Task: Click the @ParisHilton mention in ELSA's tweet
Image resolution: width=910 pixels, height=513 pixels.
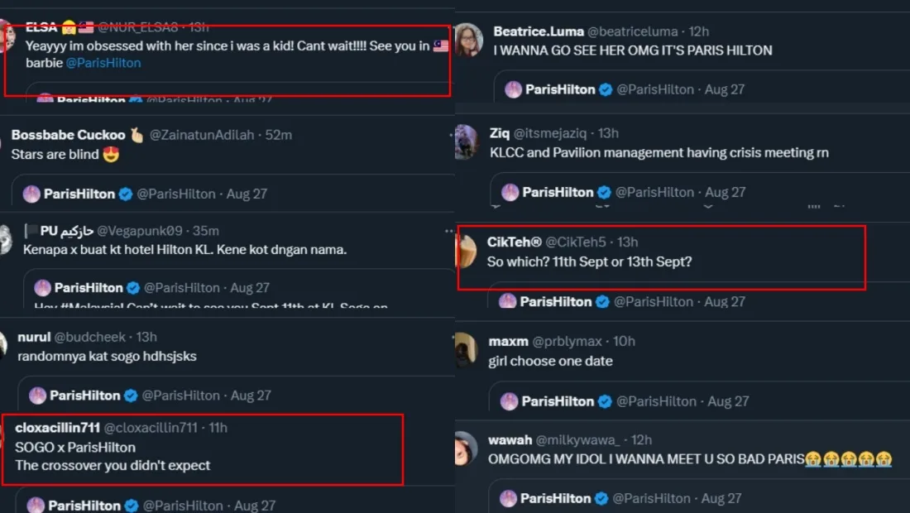Action: 103,63
